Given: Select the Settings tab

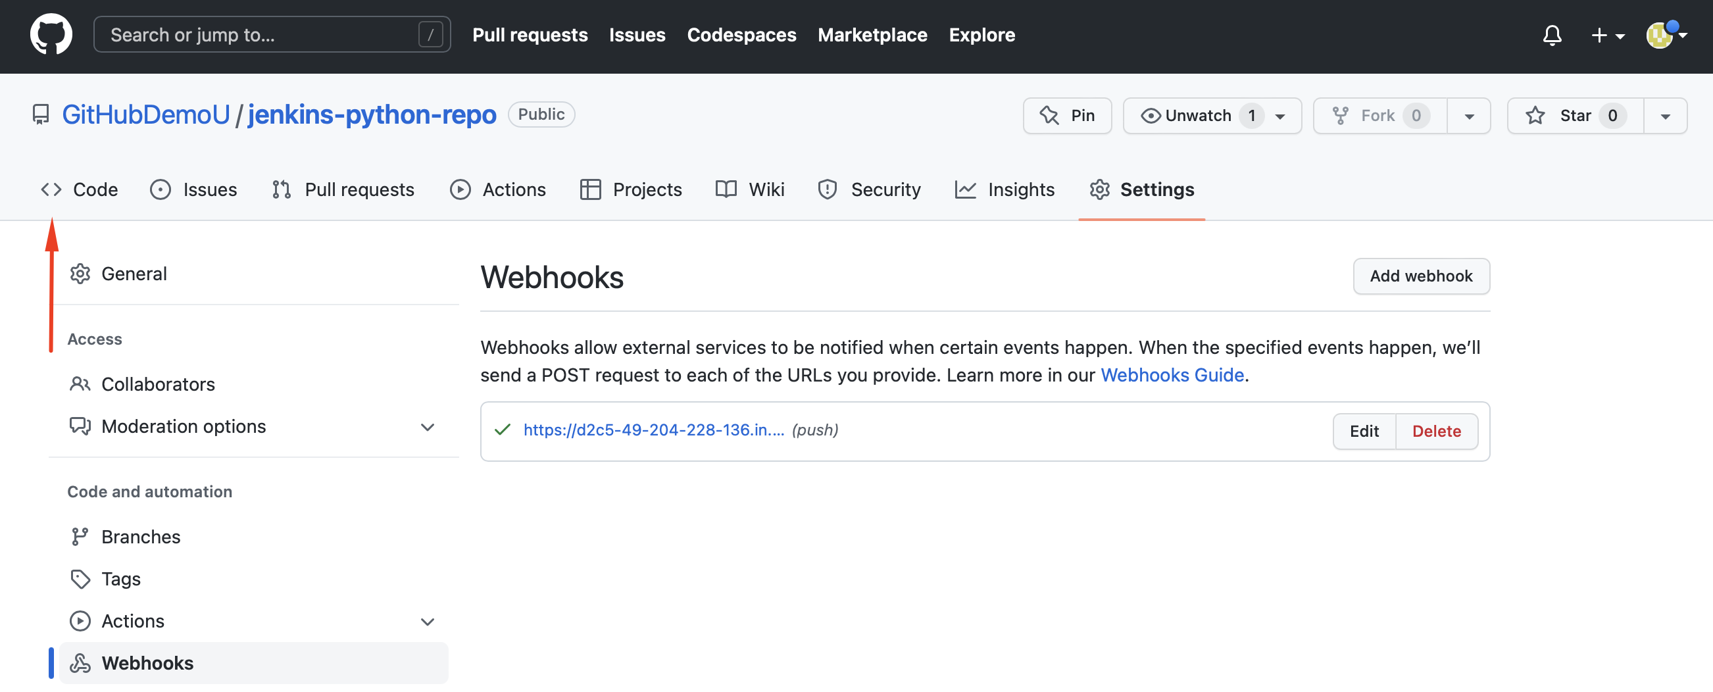Looking at the screenshot, I should tap(1141, 189).
